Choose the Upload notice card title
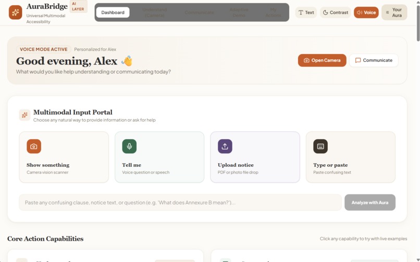 (x=236, y=165)
